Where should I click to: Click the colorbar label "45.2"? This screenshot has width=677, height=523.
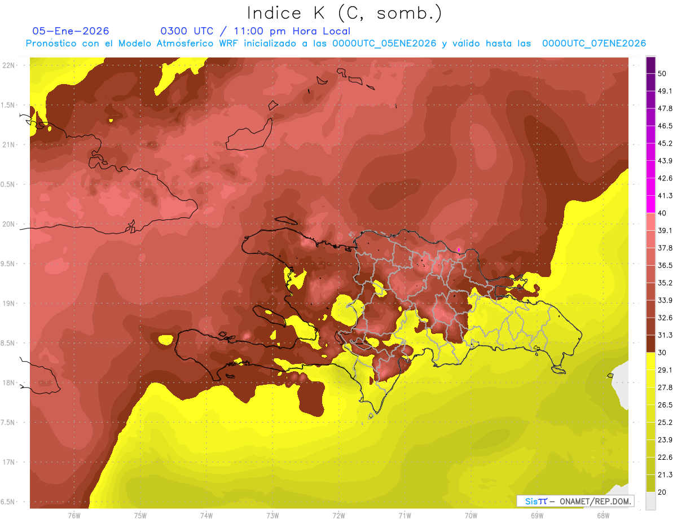pos(665,143)
